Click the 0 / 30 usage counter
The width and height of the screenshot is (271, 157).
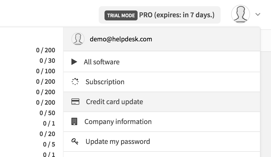click(x=47, y=61)
